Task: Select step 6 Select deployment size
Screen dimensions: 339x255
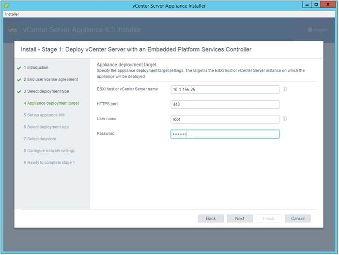Action: [46, 127]
